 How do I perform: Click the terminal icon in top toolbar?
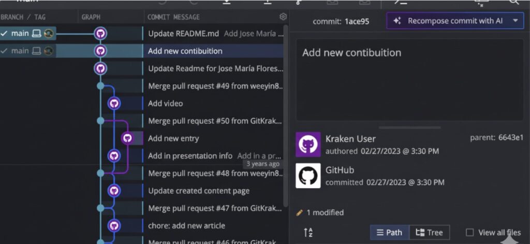[x=400, y=2]
